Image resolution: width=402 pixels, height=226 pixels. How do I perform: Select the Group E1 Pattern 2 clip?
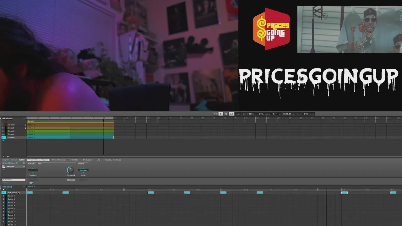[x=70, y=137]
